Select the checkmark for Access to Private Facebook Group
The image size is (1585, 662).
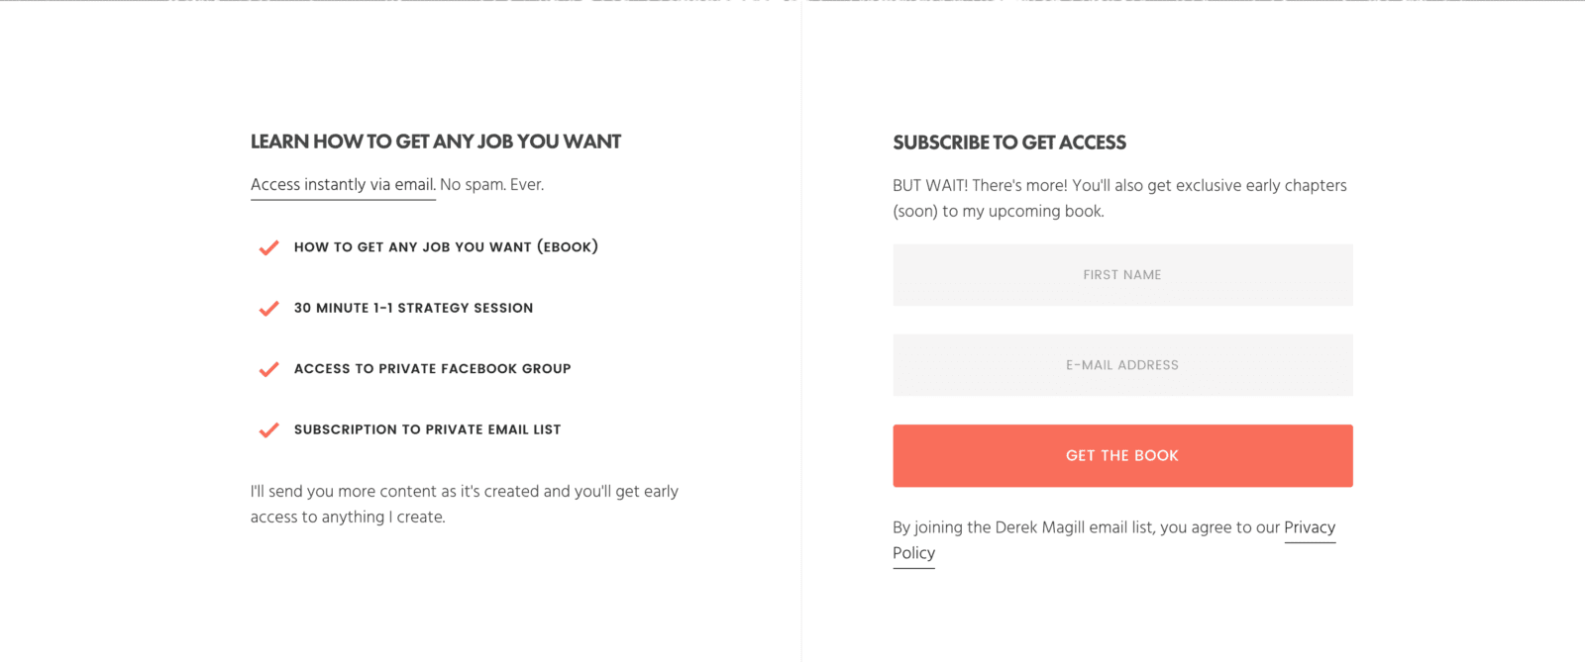[267, 369]
